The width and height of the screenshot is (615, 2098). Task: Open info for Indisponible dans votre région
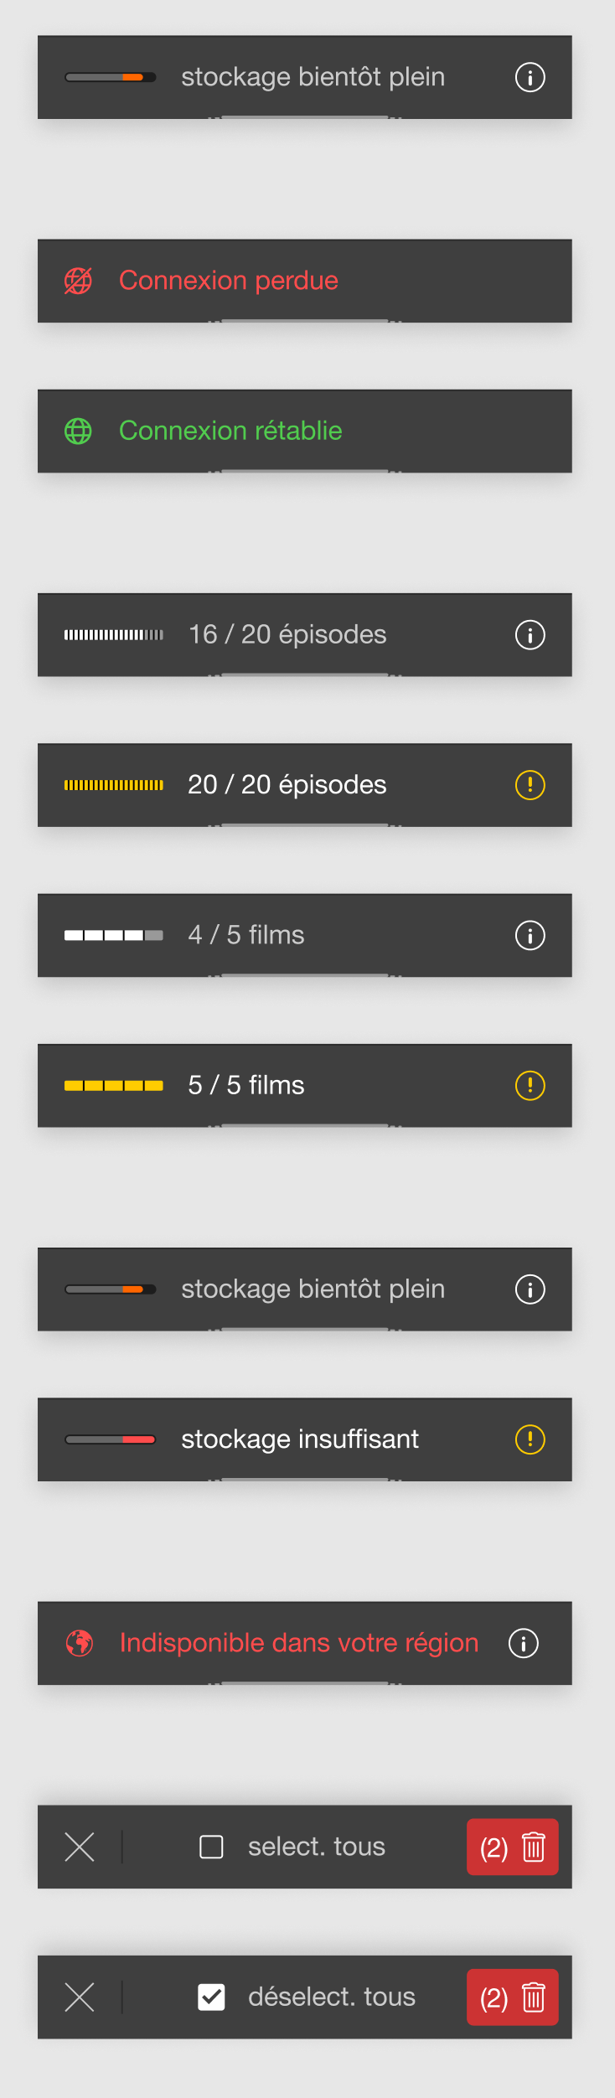[524, 1643]
